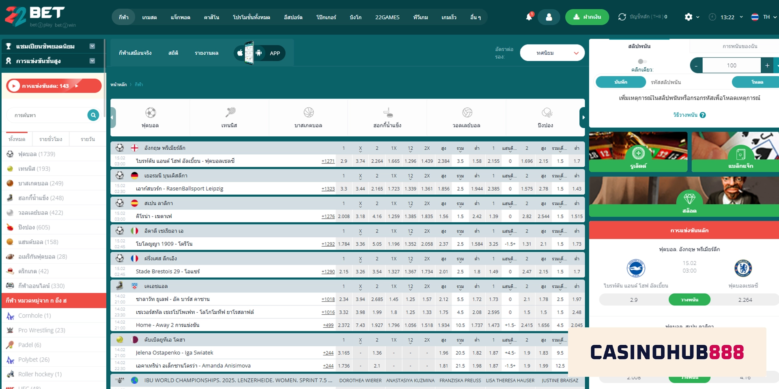Click the balance refresh icon
779x389 pixels.
[622, 17]
